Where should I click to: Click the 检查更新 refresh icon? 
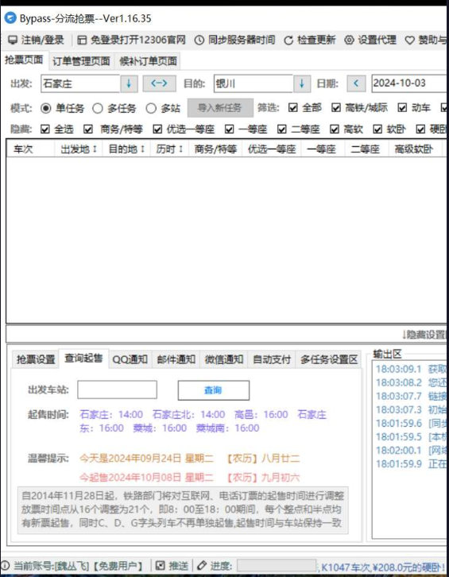point(288,40)
